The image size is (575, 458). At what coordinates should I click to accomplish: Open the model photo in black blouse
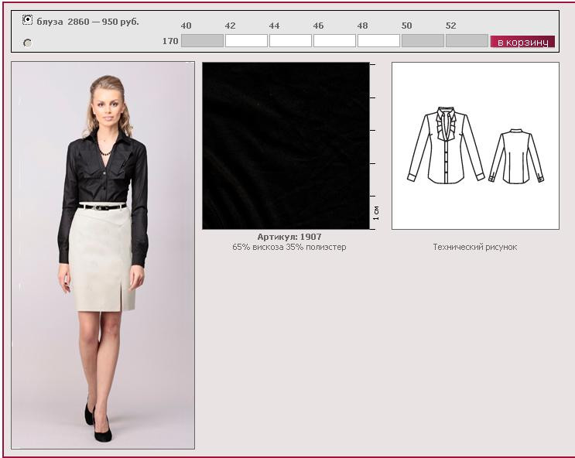(x=103, y=255)
